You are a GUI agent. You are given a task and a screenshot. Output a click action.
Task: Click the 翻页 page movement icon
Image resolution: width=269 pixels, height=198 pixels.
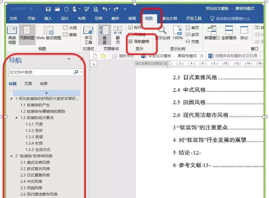tap(118, 33)
